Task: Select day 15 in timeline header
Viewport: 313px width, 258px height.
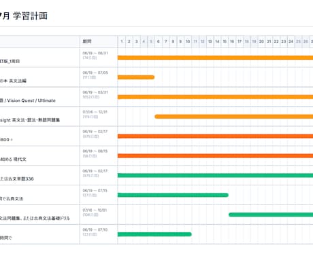Action: coord(225,41)
